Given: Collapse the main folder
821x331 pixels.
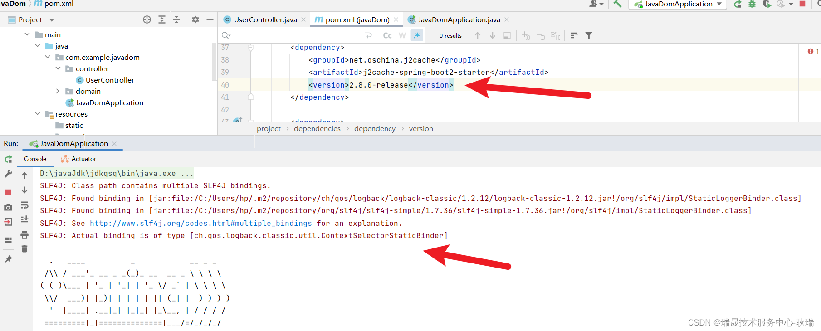Looking at the screenshot, I should coord(27,34).
